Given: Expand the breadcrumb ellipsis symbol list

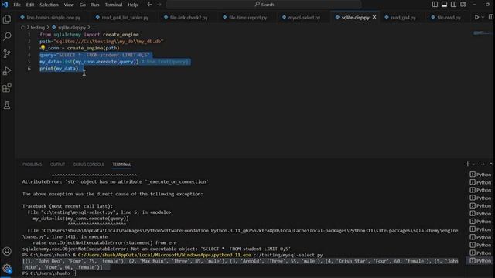Looking at the screenshot, I should point(94,28).
